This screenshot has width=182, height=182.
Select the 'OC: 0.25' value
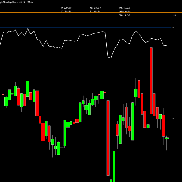point(124,8)
